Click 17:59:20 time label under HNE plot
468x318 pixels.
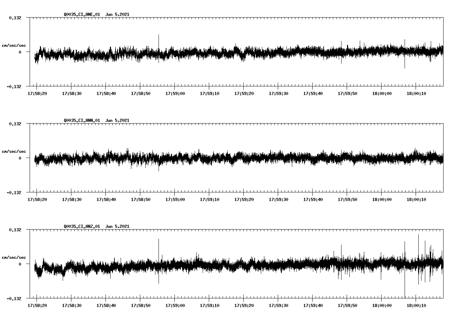tap(244, 93)
